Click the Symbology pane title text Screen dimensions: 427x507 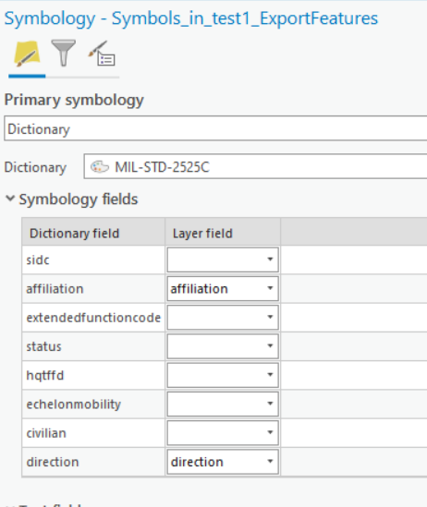[190, 18]
